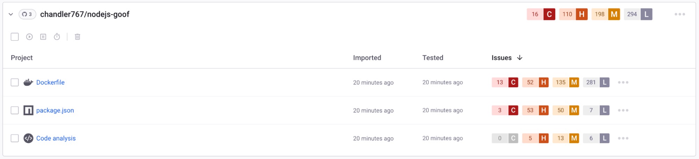The height and width of the screenshot is (159, 699).
Task: Click the test frequency stopwatch icon
Action: tap(57, 37)
